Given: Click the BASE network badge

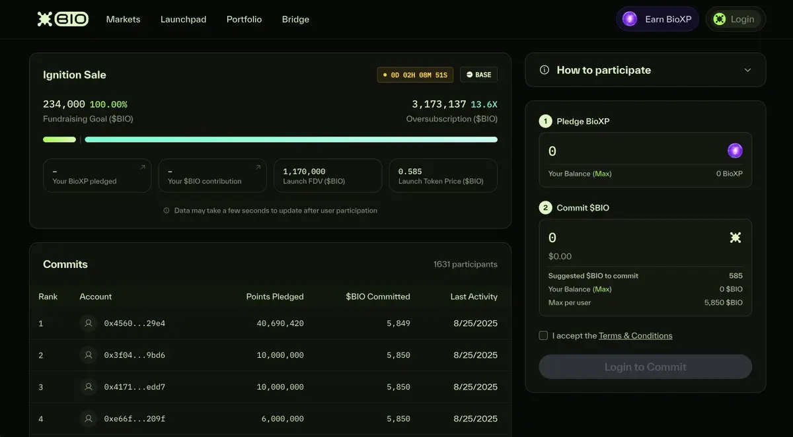Looking at the screenshot, I should [x=478, y=75].
